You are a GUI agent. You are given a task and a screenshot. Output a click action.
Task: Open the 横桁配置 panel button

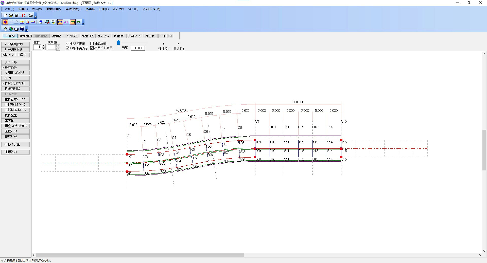(15, 115)
